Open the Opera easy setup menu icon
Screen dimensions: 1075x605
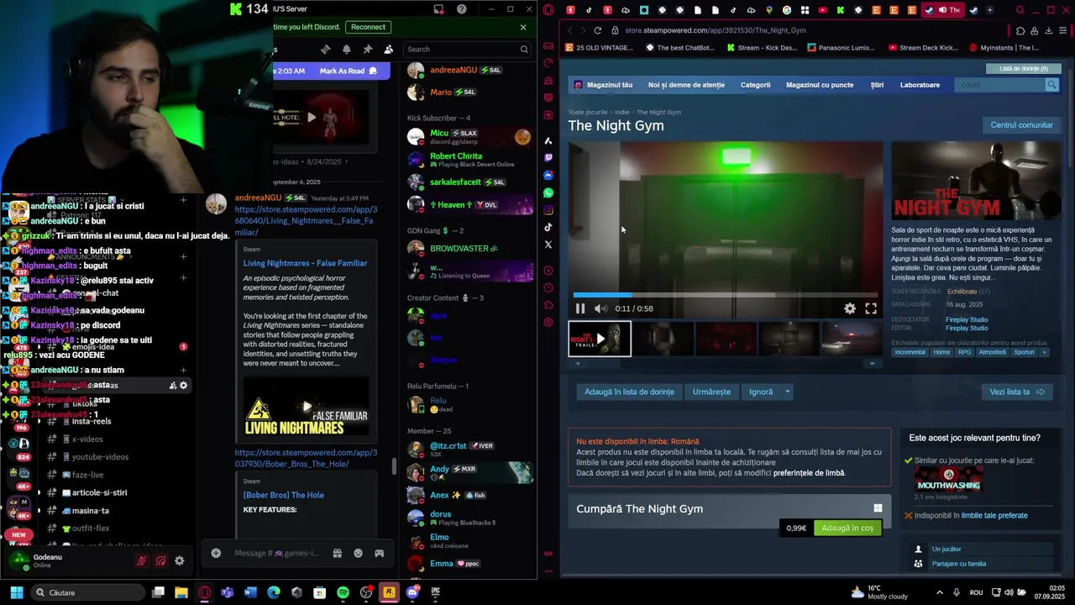(1063, 30)
